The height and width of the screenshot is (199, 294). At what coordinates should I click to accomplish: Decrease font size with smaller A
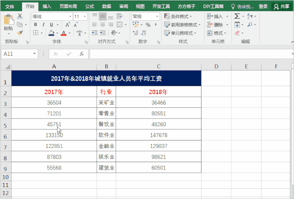[x=76, y=24]
